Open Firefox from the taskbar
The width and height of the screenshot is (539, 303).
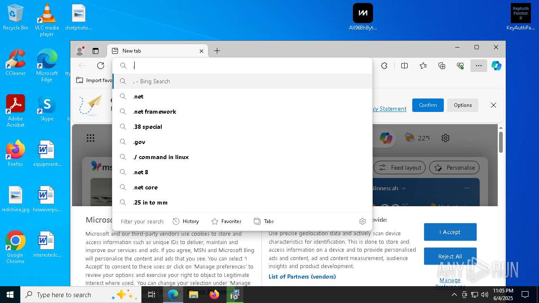tap(214, 295)
